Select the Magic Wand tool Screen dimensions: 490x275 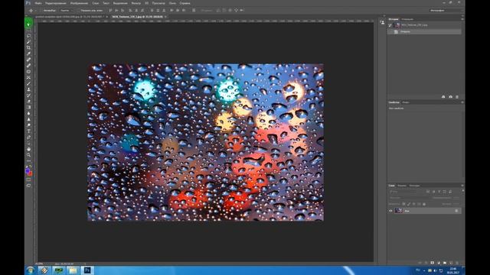28,42
